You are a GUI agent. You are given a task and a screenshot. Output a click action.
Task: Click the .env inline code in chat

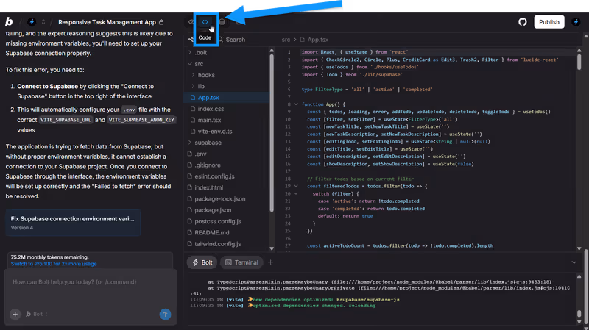tap(129, 110)
